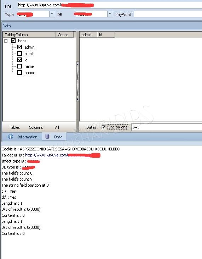The image size is (202, 259).
Task: Toggle the One by one checkbox
Action: [x=104, y=127]
